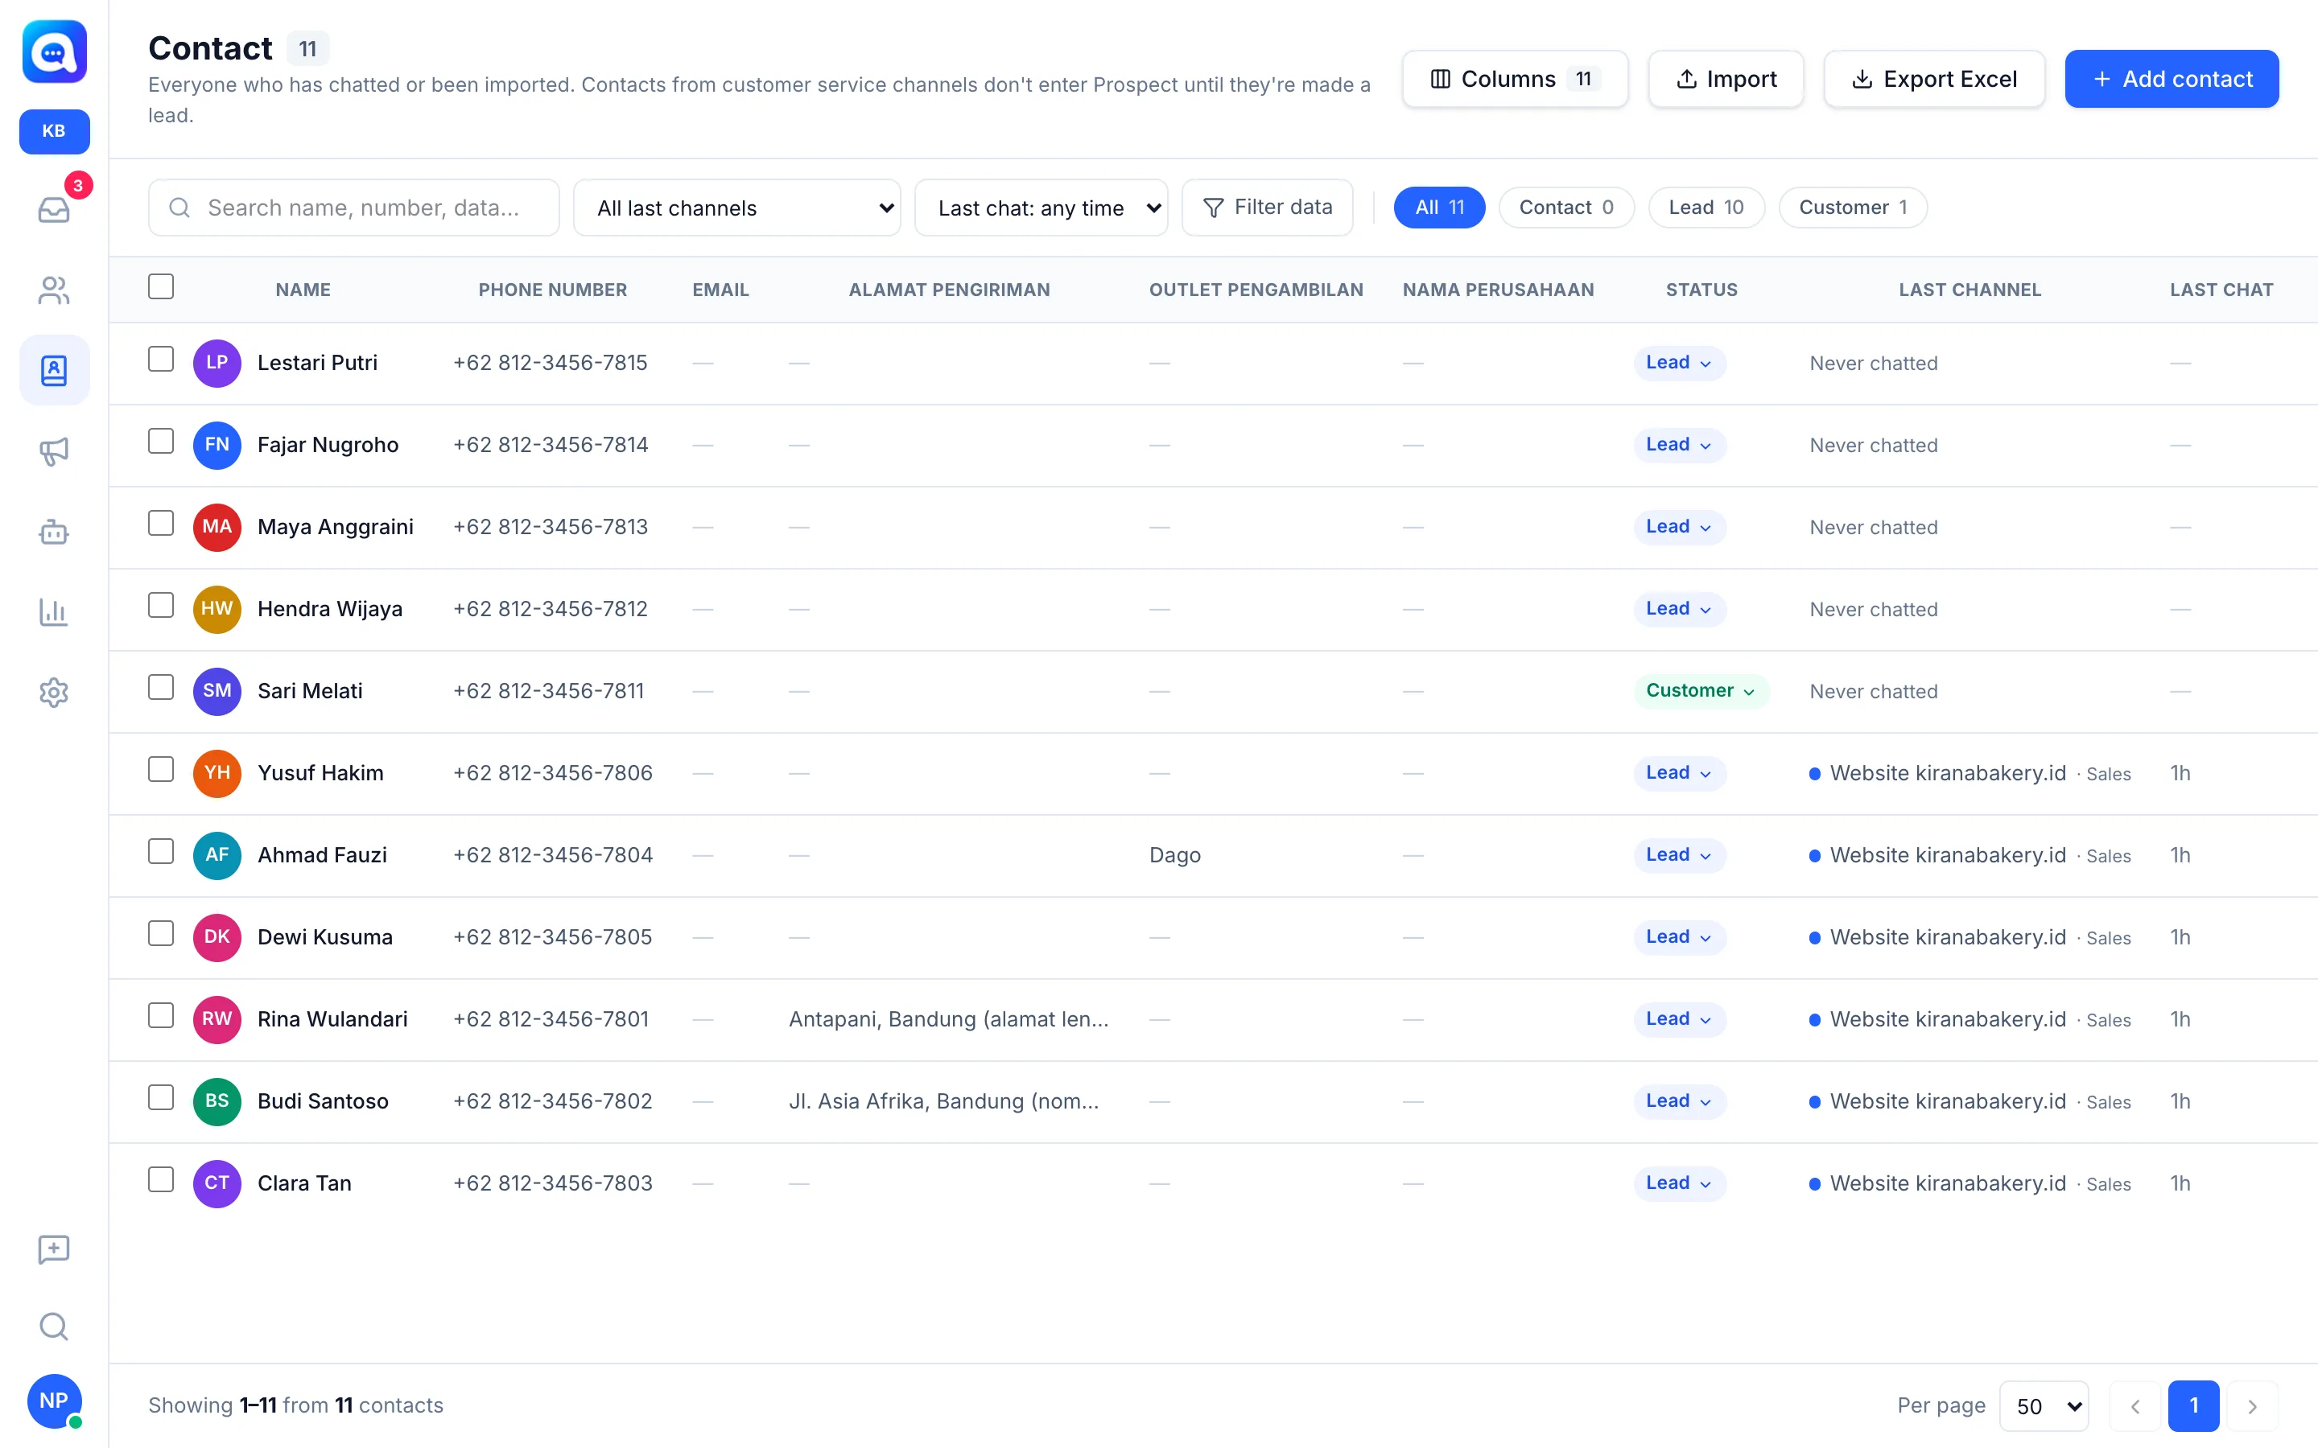Click the AF avatar of Ahmad Fauzi

217,856
